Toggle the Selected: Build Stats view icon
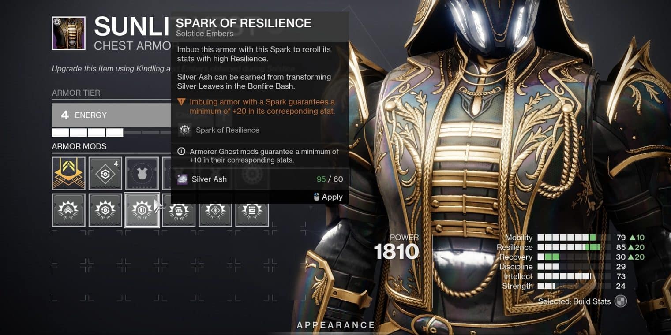671x335 pixels. coord(621,301)
